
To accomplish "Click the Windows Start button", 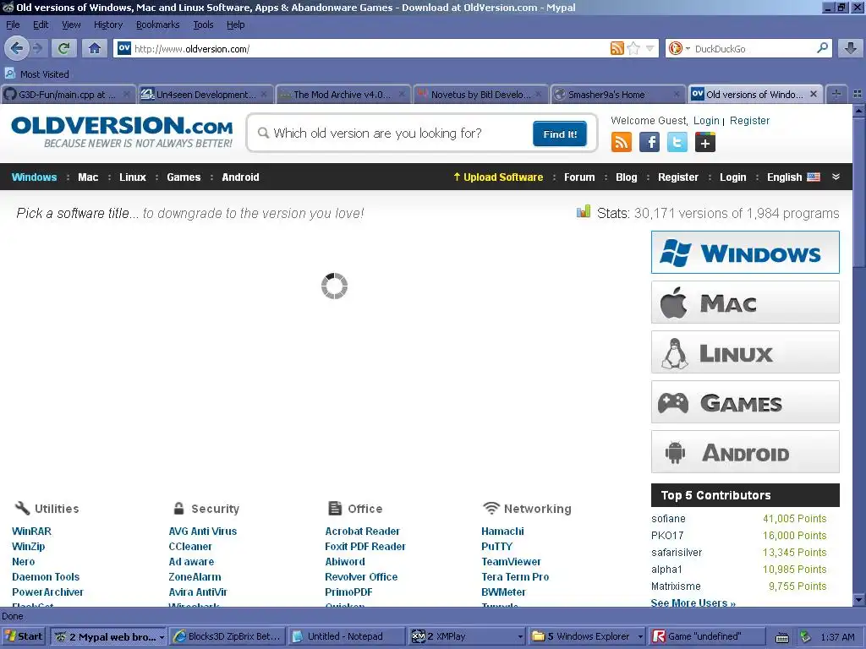I will (24, 636).
